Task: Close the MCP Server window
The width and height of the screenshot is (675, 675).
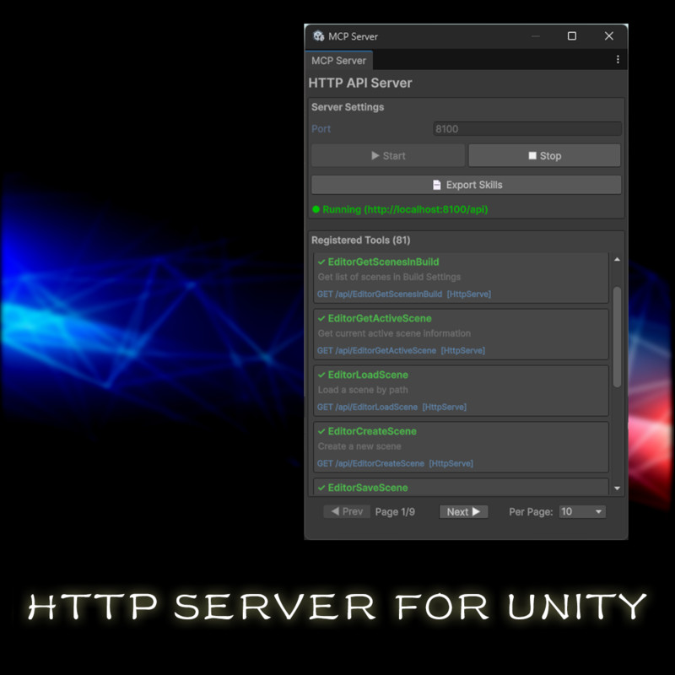Action: pos(608,36)
